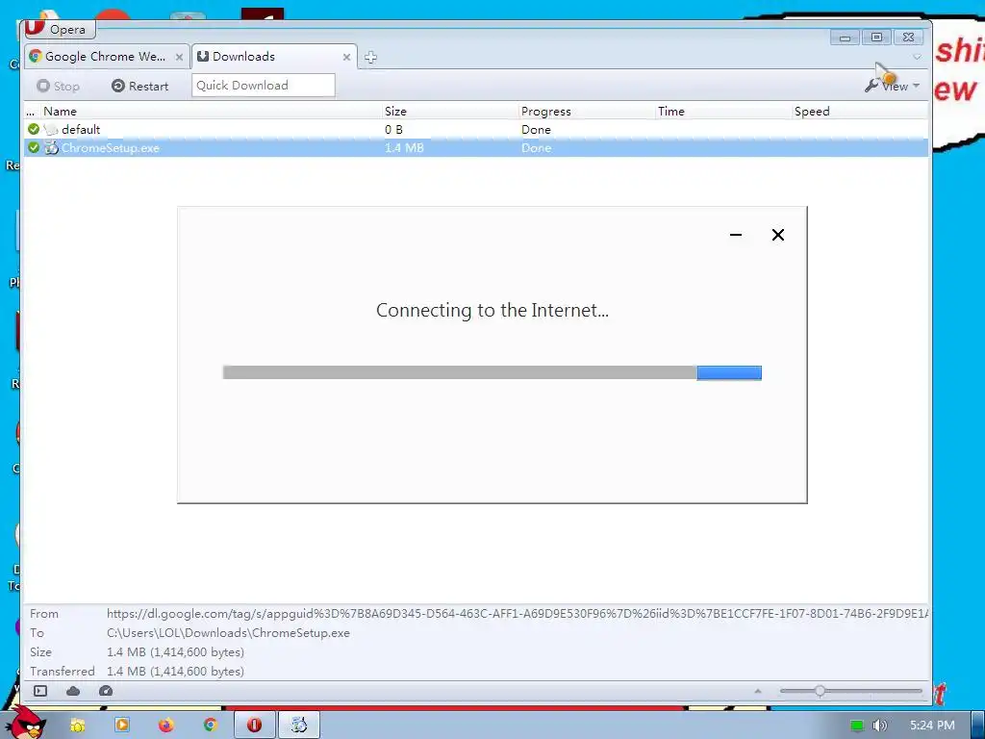Expand the zoom options arrow in status bar
The height and width of the screenshot is (739, 985).
click(758, 691)
